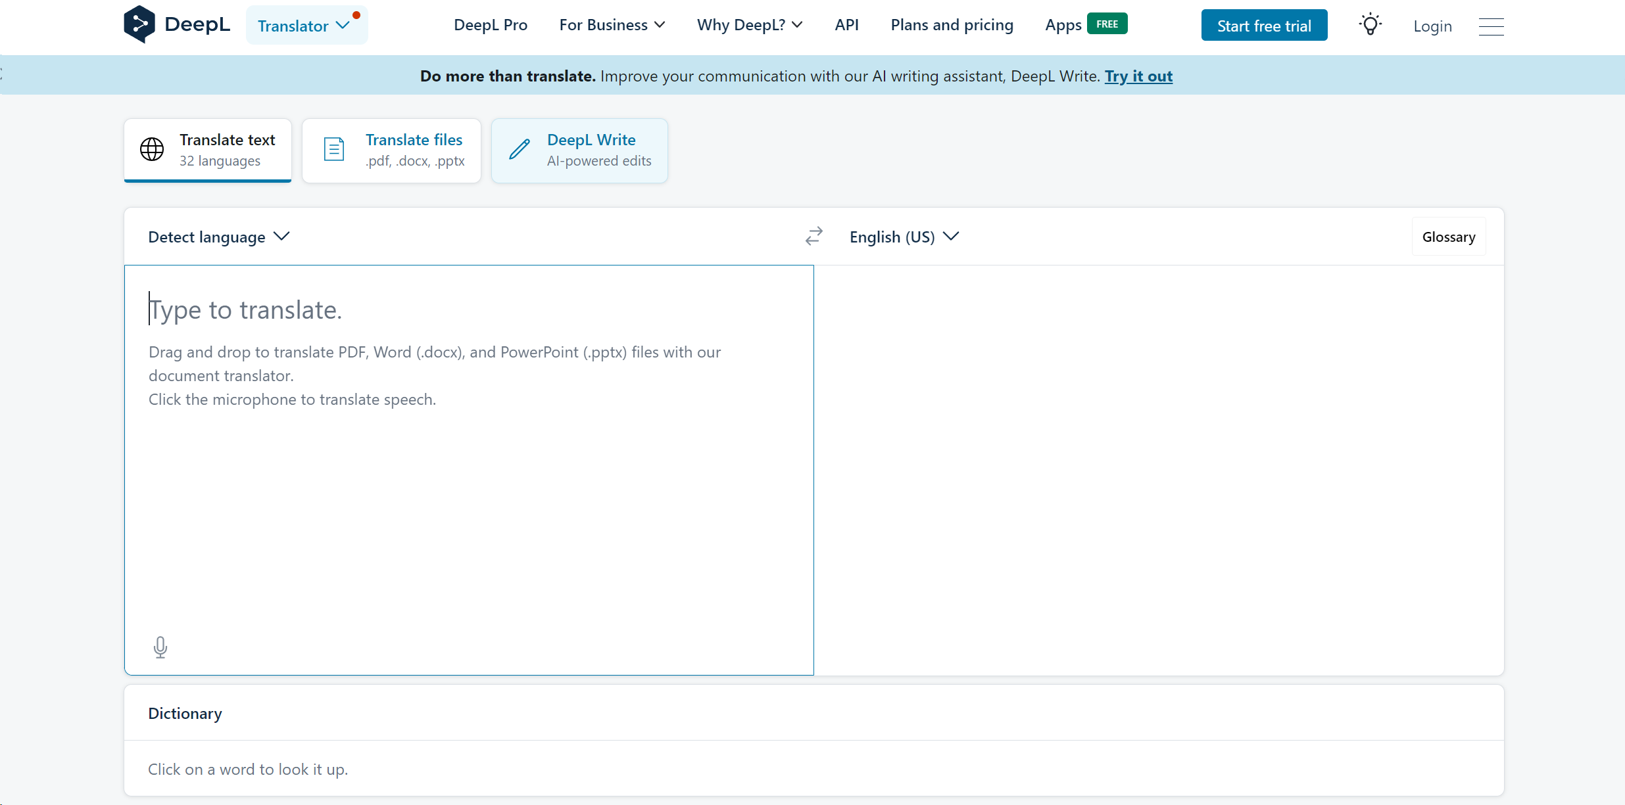Screen dimensions: 1625x805
Task: Open the API page
Action: click(x=846, y=24)
